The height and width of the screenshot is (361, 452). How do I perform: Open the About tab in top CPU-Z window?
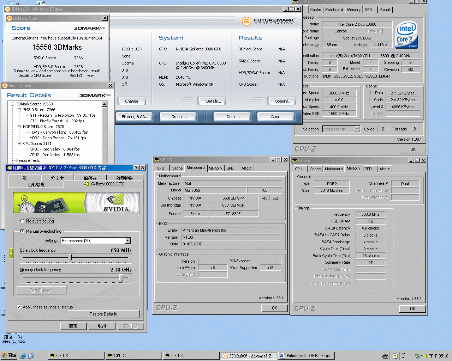[x=385, y=10]
